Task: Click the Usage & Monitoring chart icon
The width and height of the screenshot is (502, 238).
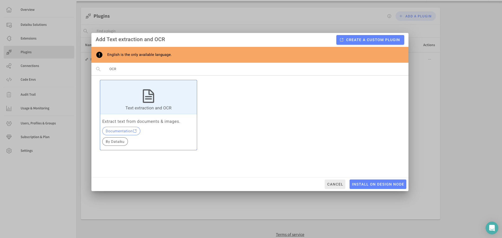Action: 9,108
